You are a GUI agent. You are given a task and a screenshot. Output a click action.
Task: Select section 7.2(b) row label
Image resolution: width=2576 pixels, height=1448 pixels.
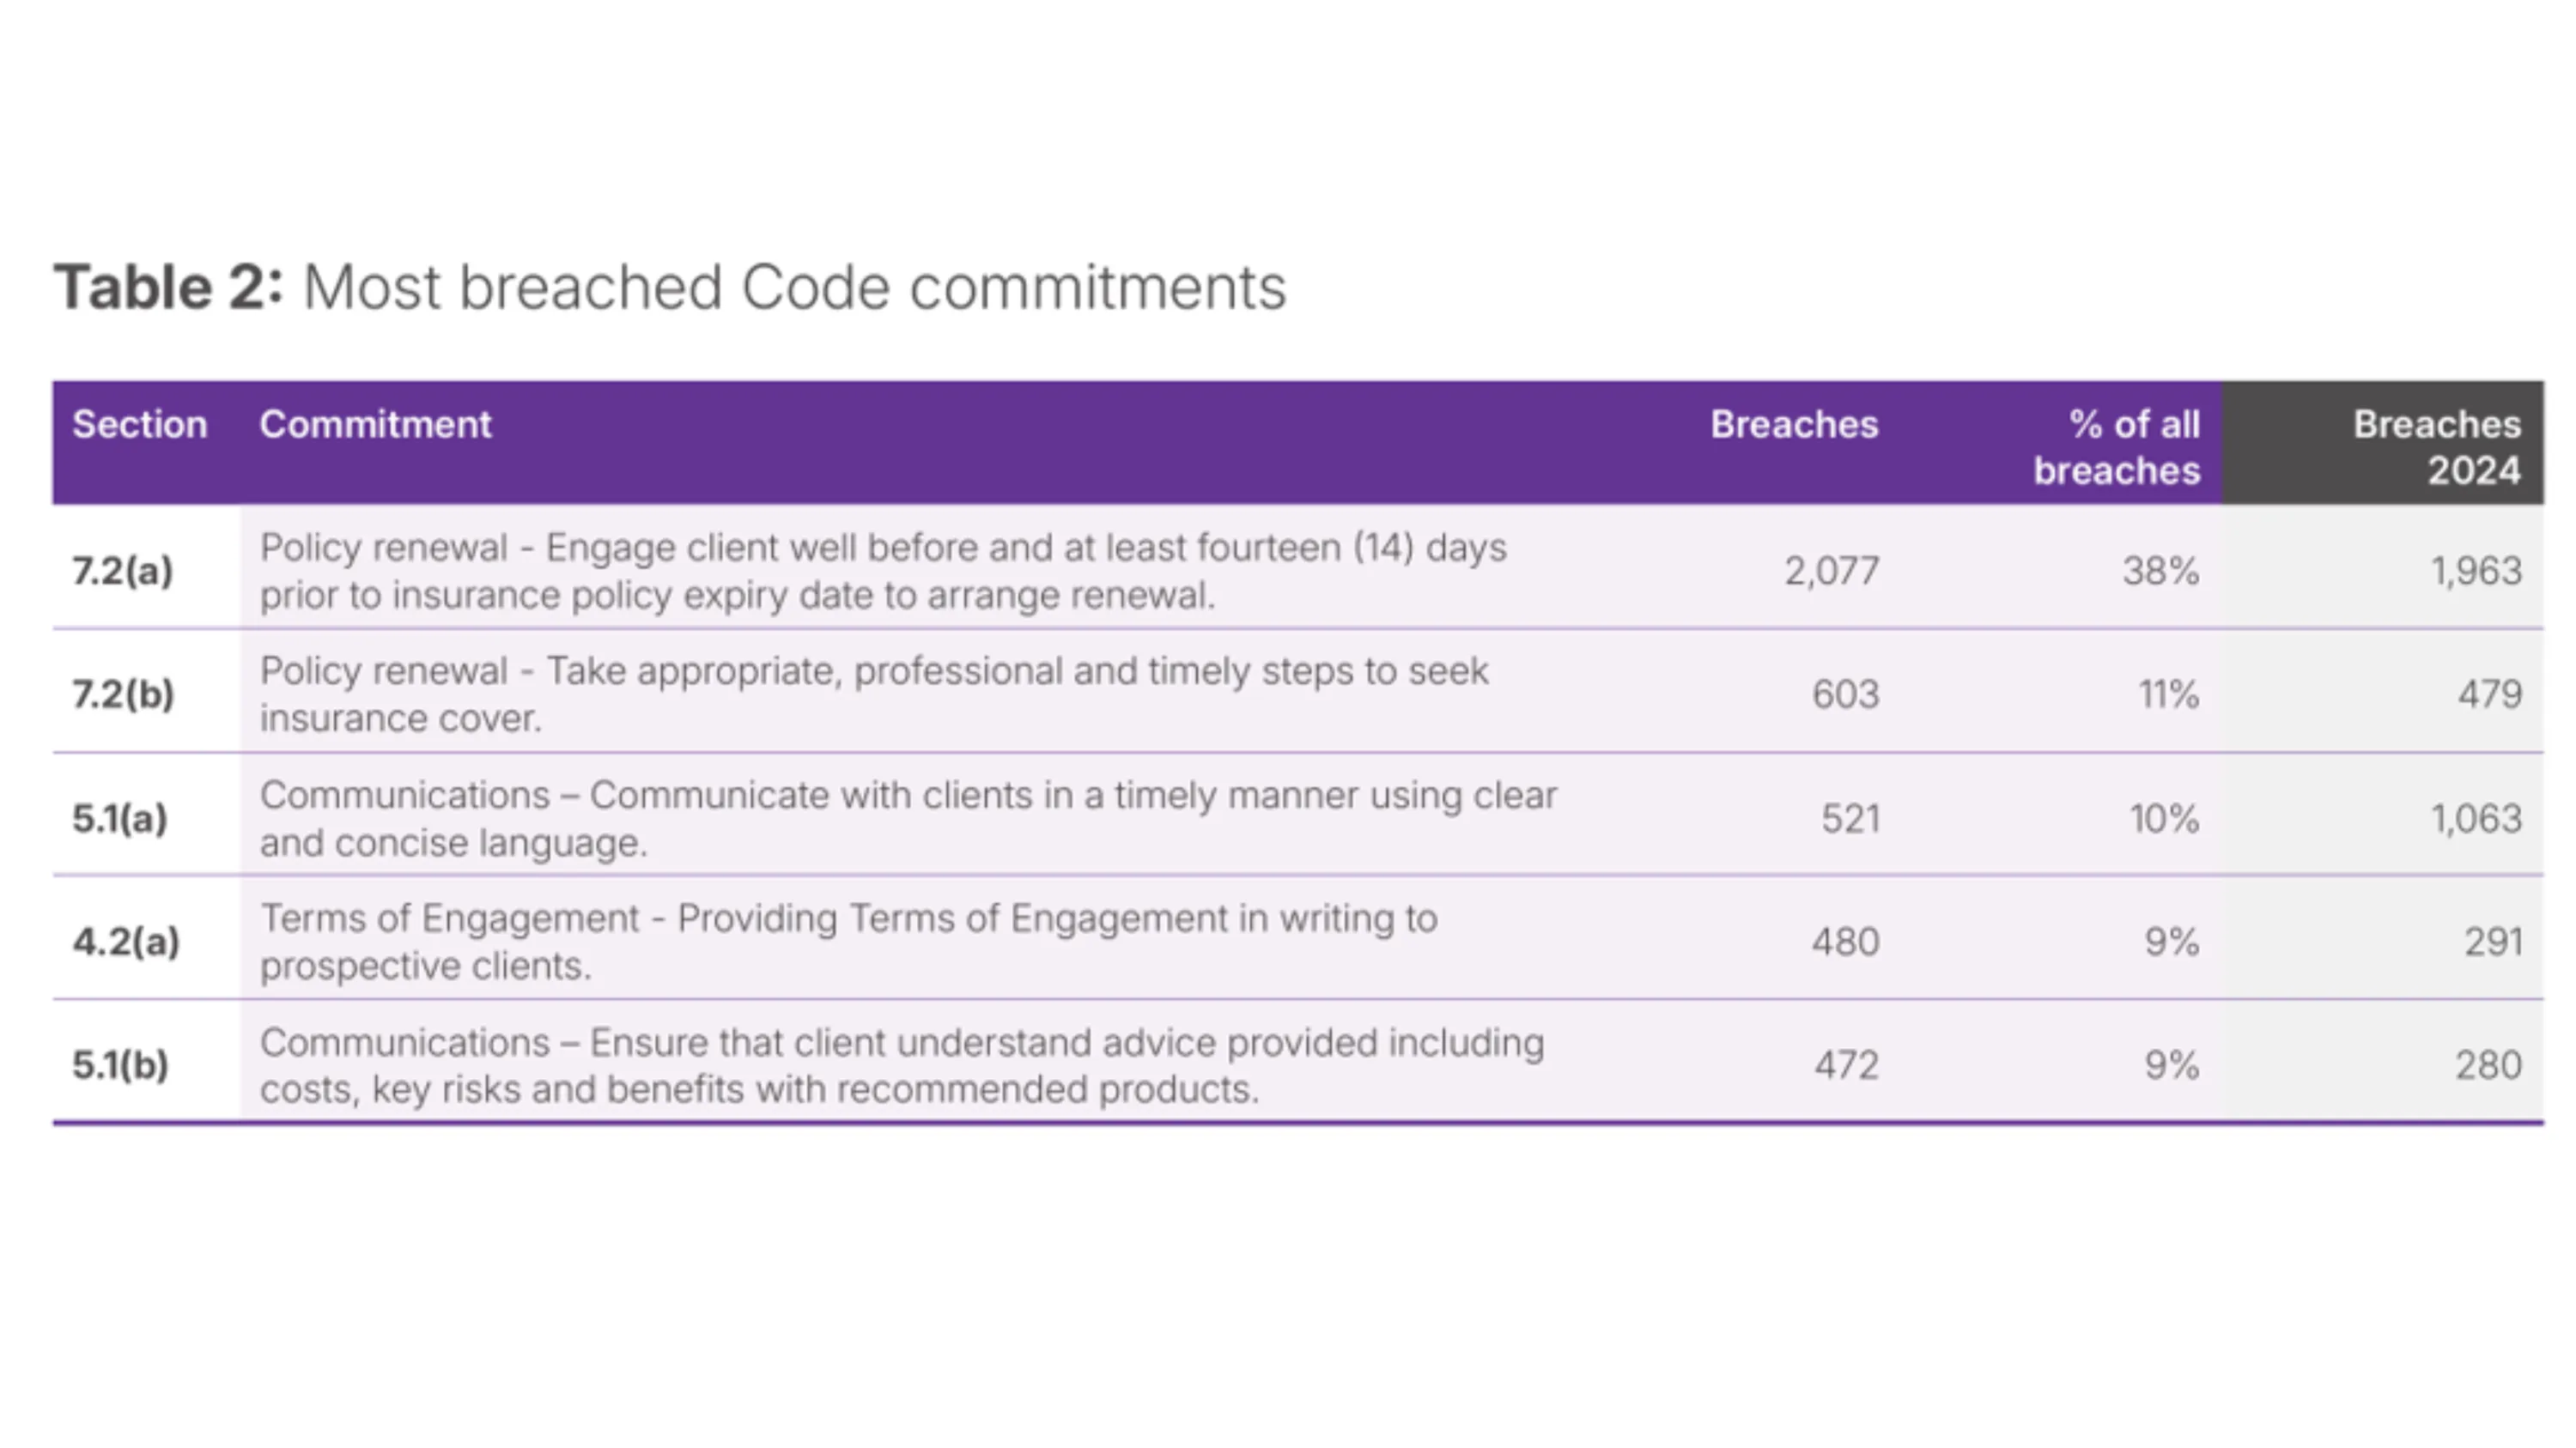click(123, 694)
